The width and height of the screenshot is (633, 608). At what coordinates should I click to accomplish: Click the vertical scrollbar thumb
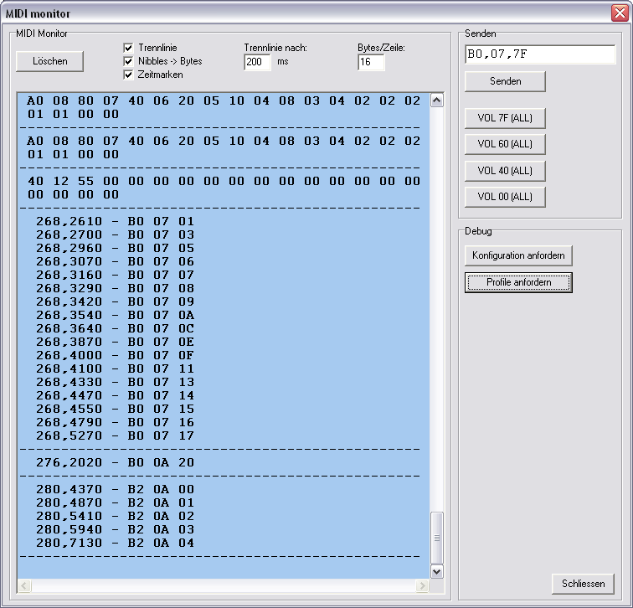(x=436, y=537)
